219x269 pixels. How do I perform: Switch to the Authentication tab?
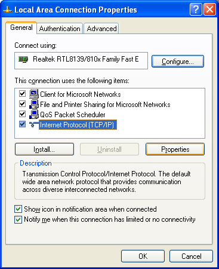pos(60,29)
